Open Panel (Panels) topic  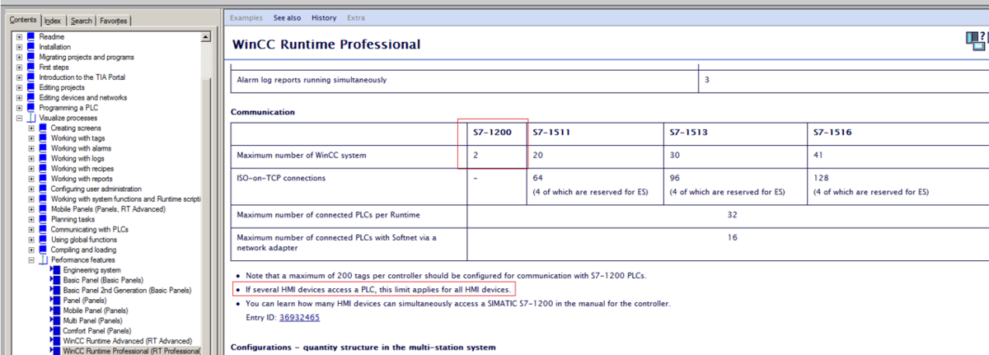tap(87, 300)
